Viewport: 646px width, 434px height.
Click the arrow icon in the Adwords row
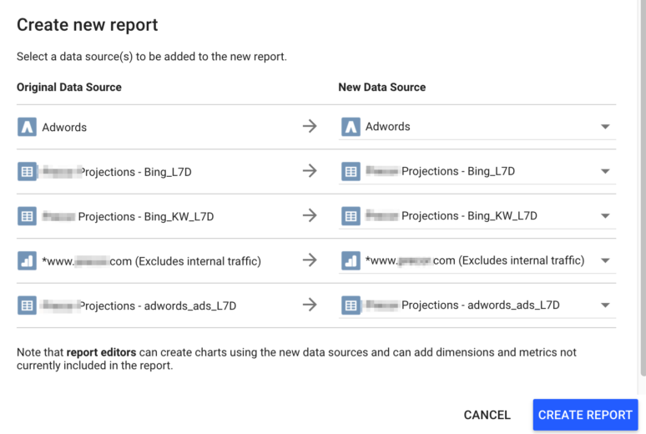[x=310, y=126]
